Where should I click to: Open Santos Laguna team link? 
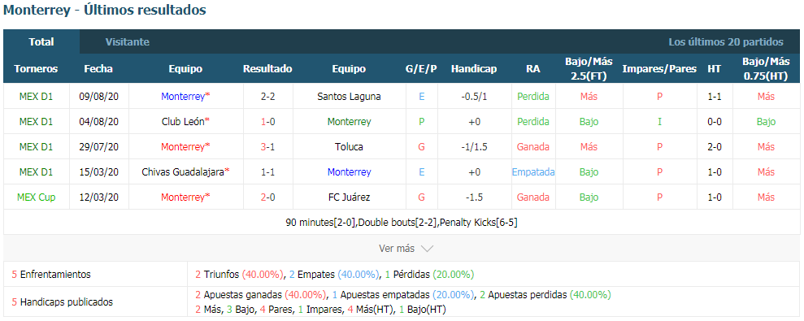click(x=349, y=97)
